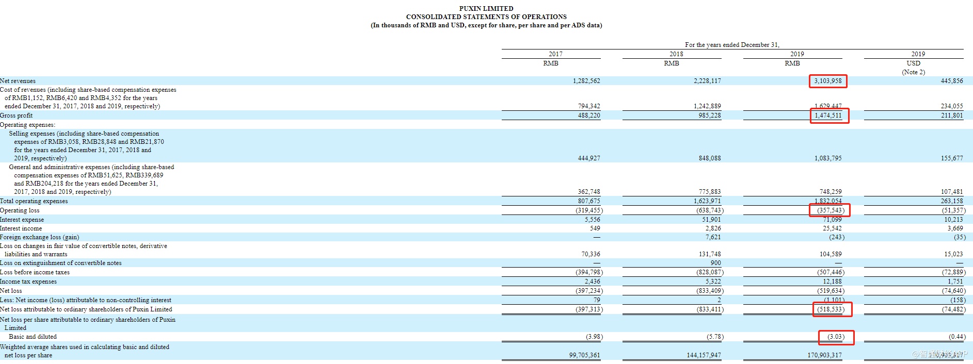
Task: Select USD gross profit 211,801
Action: 952,115
